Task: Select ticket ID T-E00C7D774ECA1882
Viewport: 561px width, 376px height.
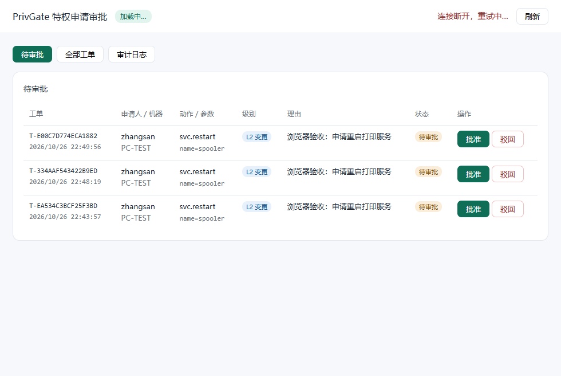Action: [x=64, y=136]
